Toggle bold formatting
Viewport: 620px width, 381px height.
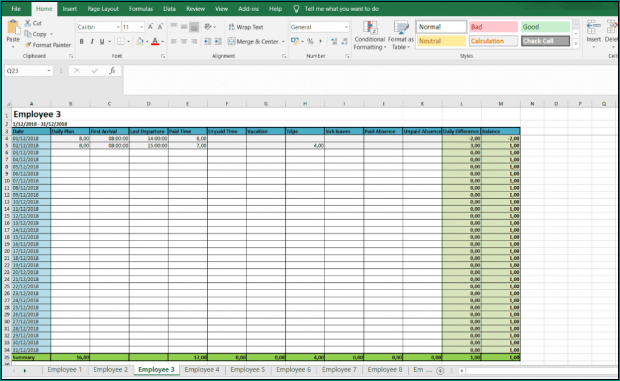point(82,41)
